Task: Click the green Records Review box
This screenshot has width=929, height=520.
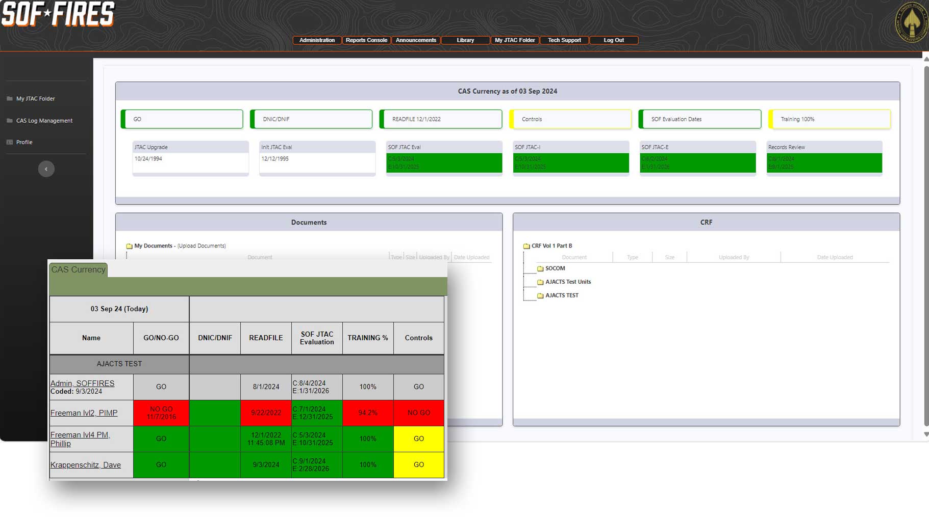Action: (x=824, y=163)
